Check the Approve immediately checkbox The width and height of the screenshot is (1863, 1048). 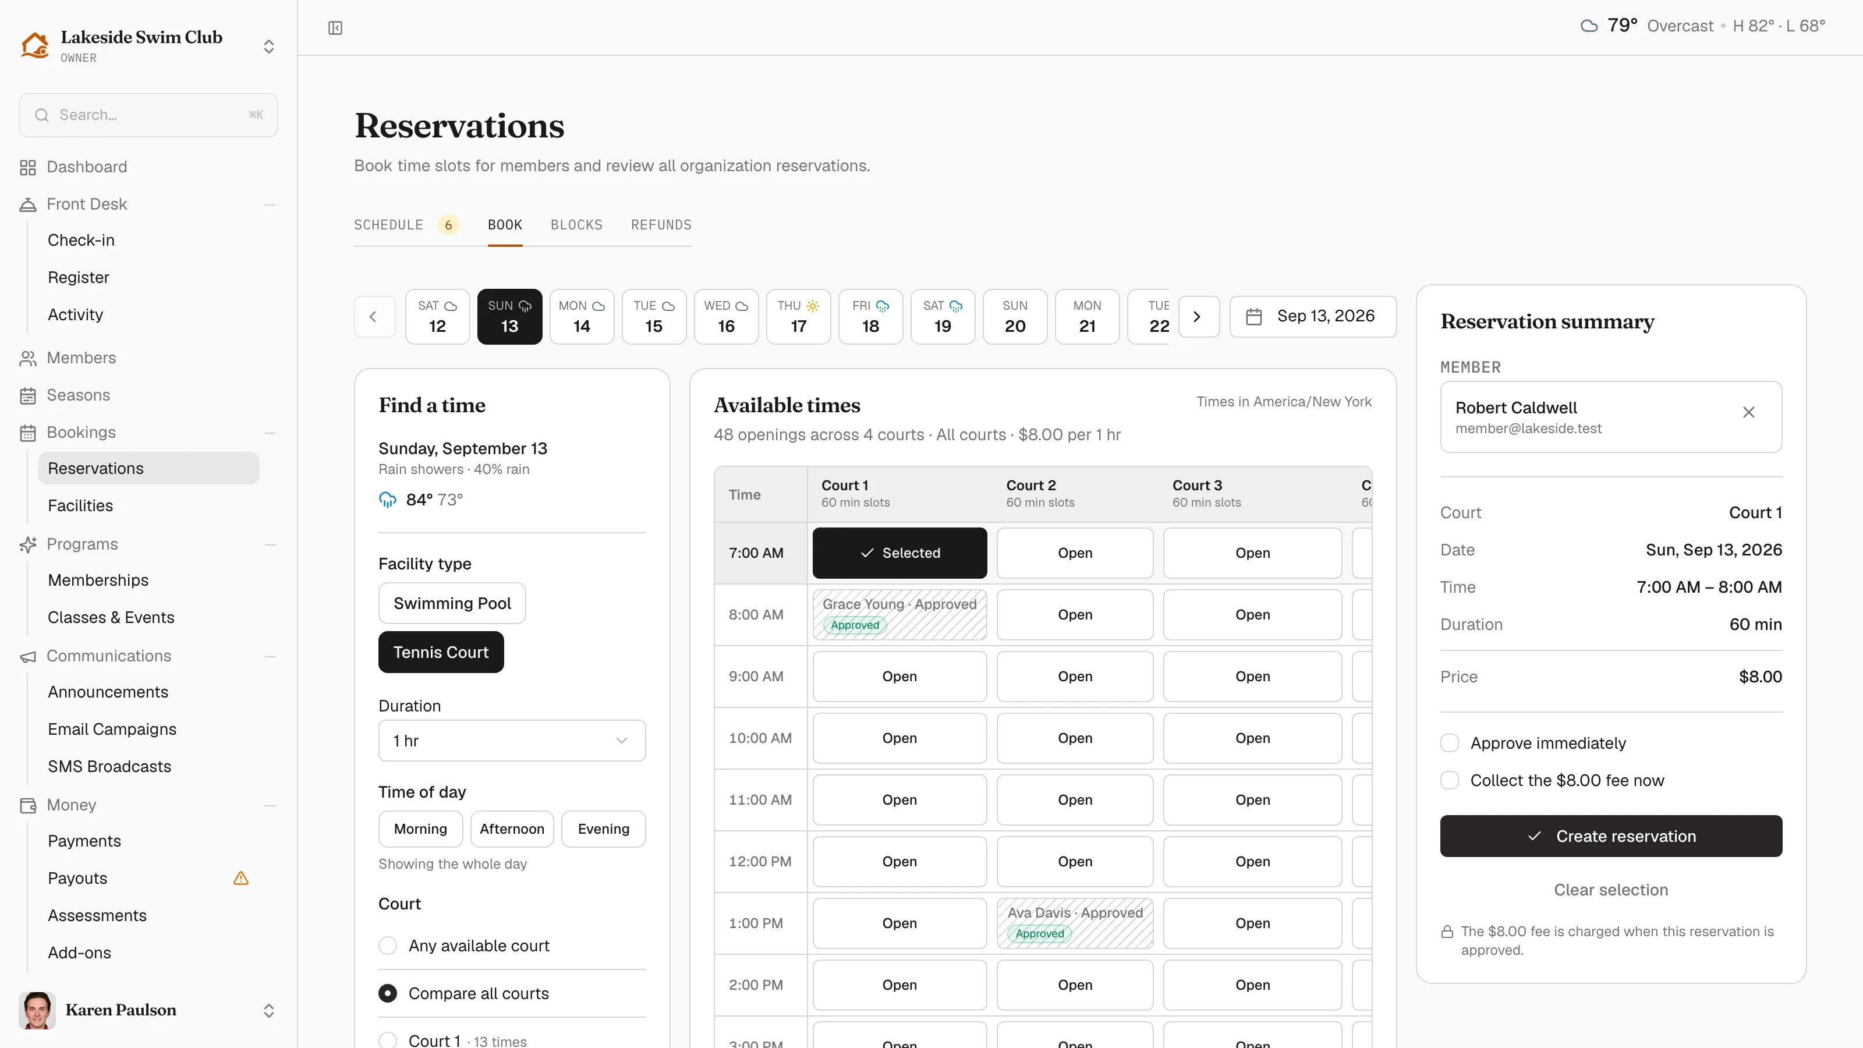pos(1449,743)
